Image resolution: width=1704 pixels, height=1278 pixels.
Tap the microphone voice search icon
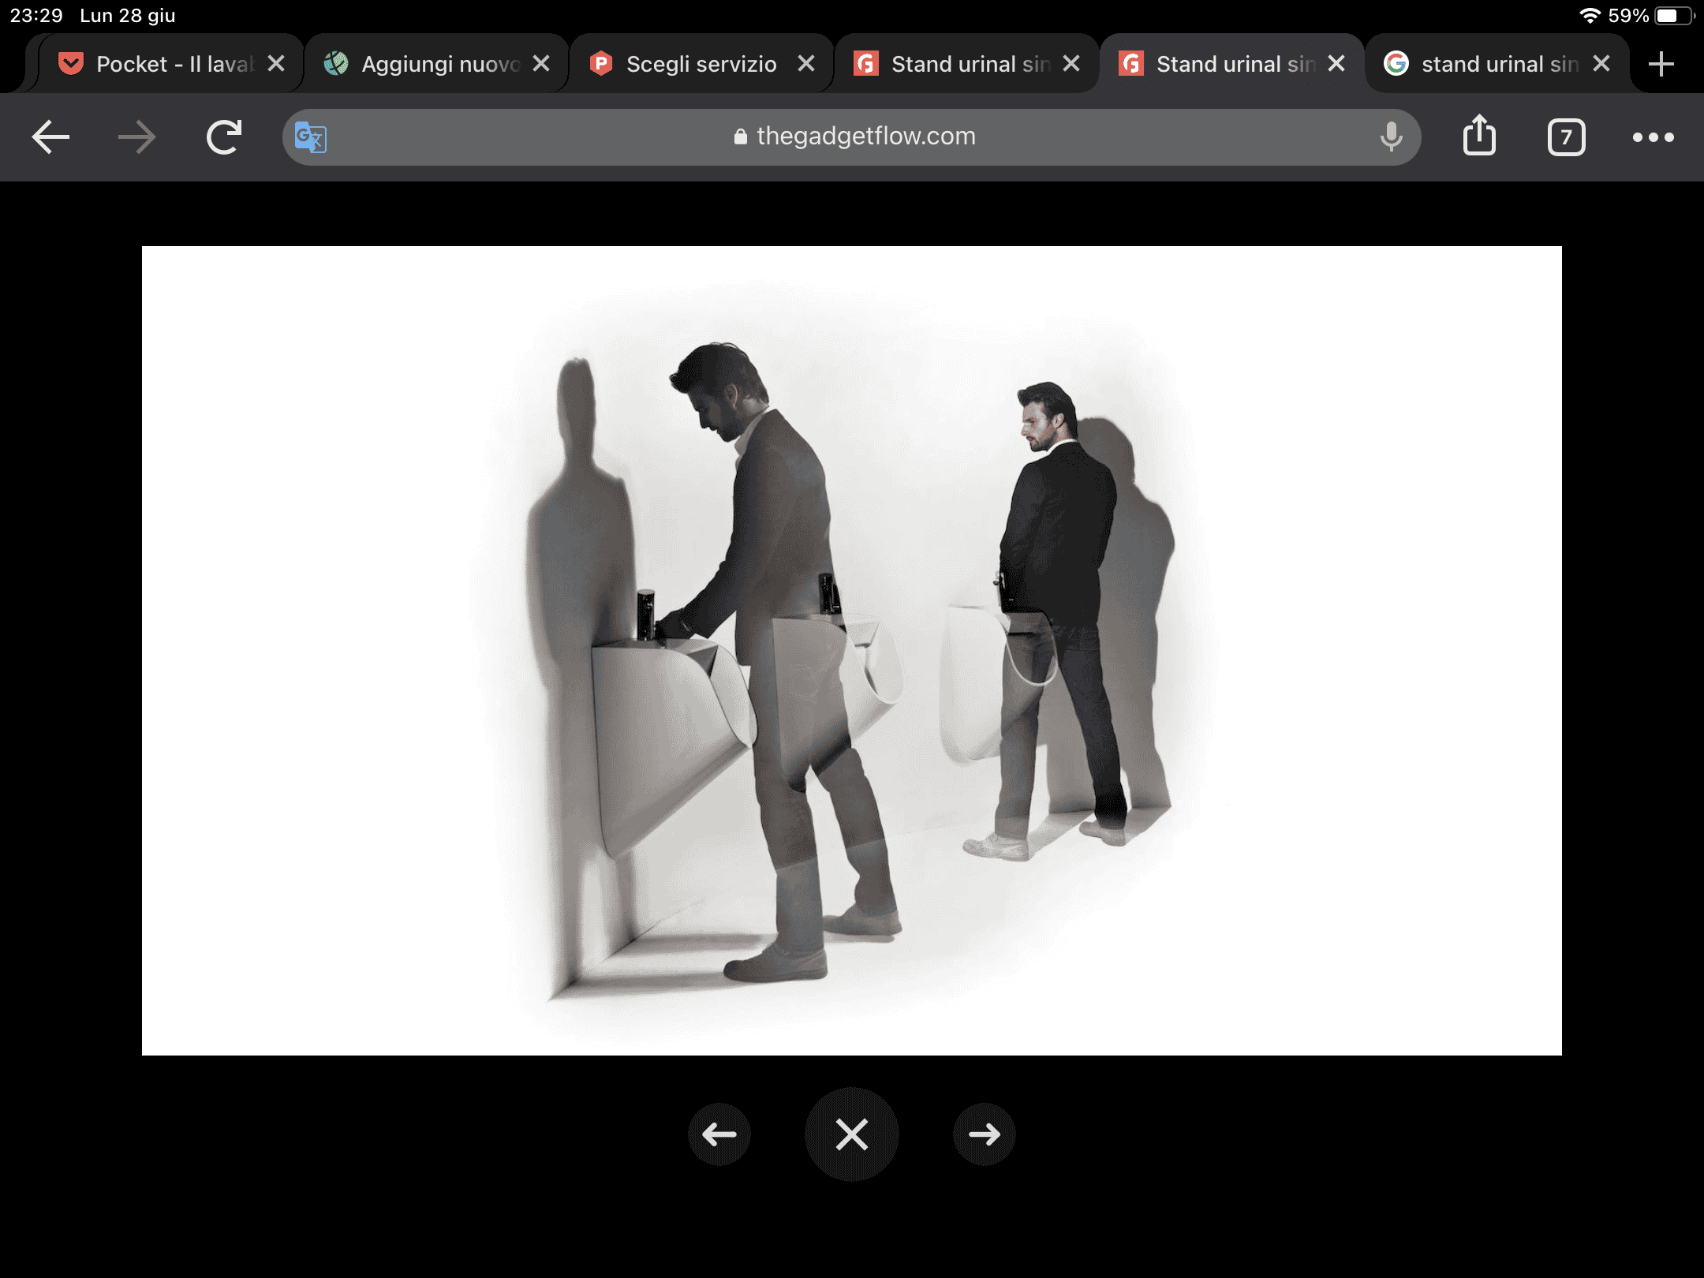[1392, 137]
